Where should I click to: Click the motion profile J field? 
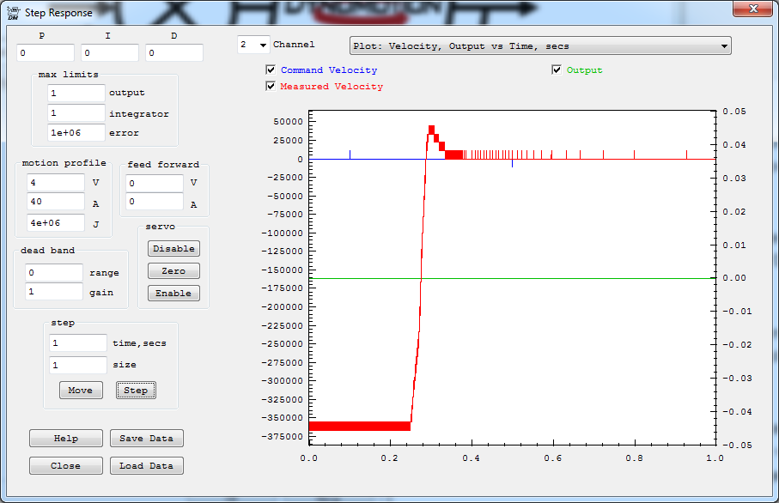coord(55,223)
